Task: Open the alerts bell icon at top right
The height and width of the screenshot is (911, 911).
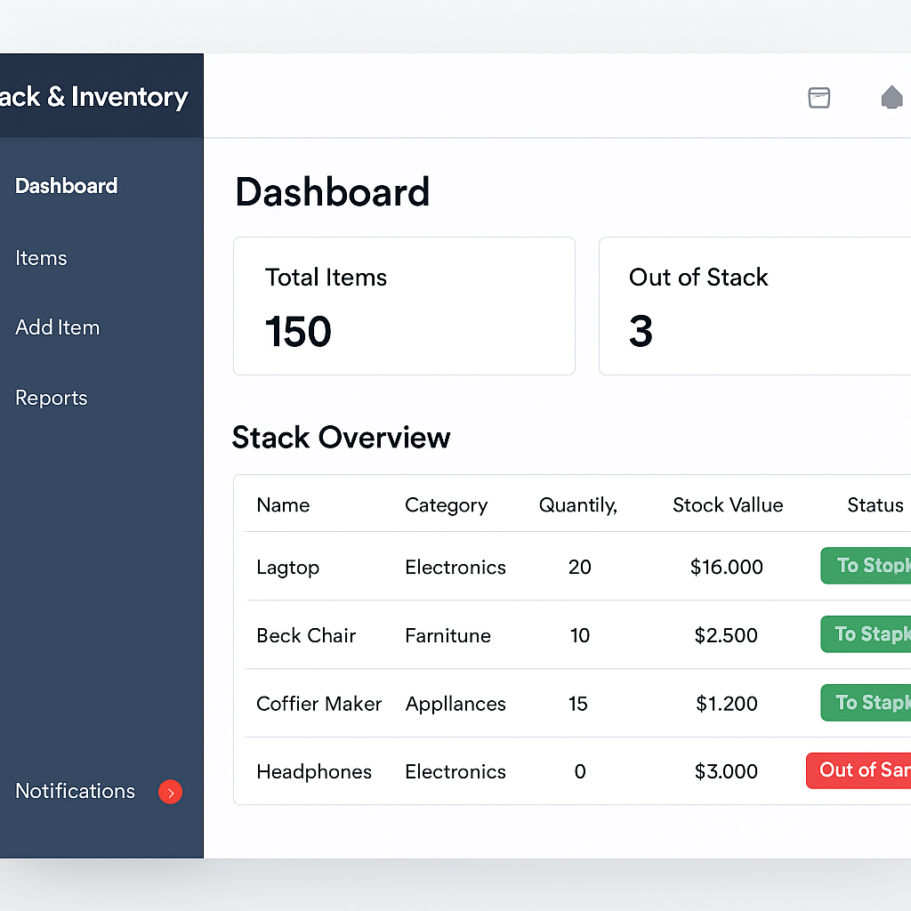Action: [x=892, y=98]
